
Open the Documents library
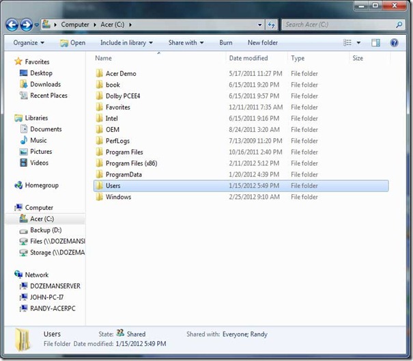(46, 129)
